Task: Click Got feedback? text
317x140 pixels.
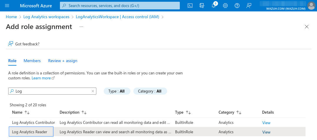Action: [27, 44]
